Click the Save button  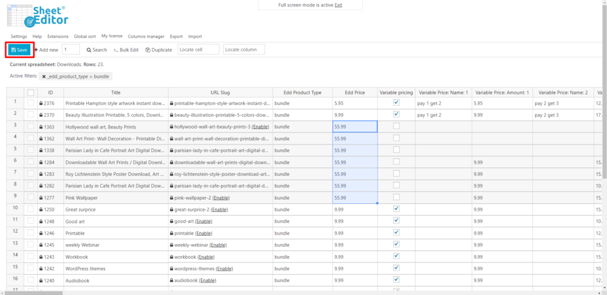20,50
